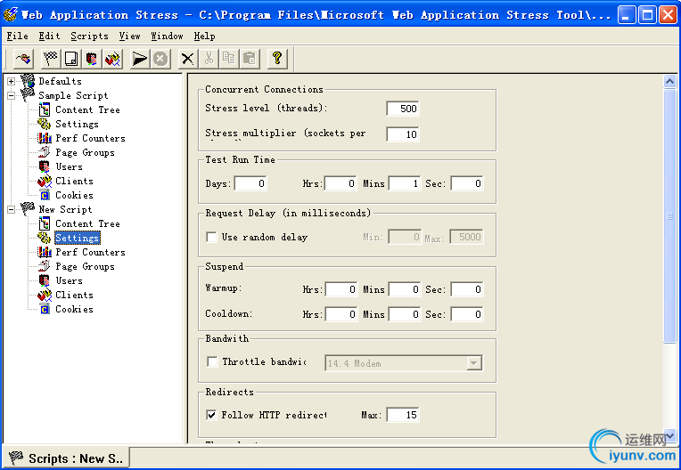Click the Help question mark icon

pos(277,59)
